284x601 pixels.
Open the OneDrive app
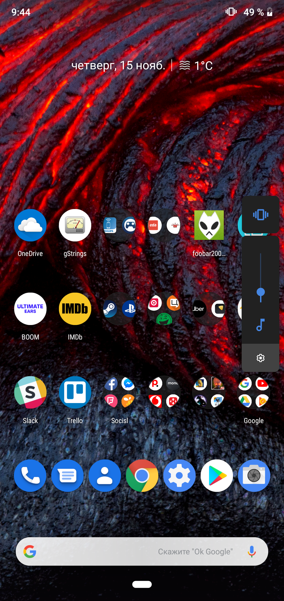click(30, 225)
